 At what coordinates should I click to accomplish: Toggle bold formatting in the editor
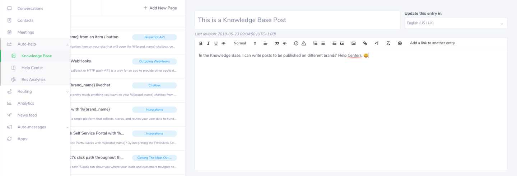point(201,43)
